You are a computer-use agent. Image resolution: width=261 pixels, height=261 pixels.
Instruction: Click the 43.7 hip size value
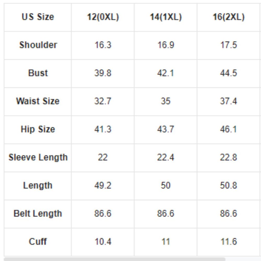(166, 129)
